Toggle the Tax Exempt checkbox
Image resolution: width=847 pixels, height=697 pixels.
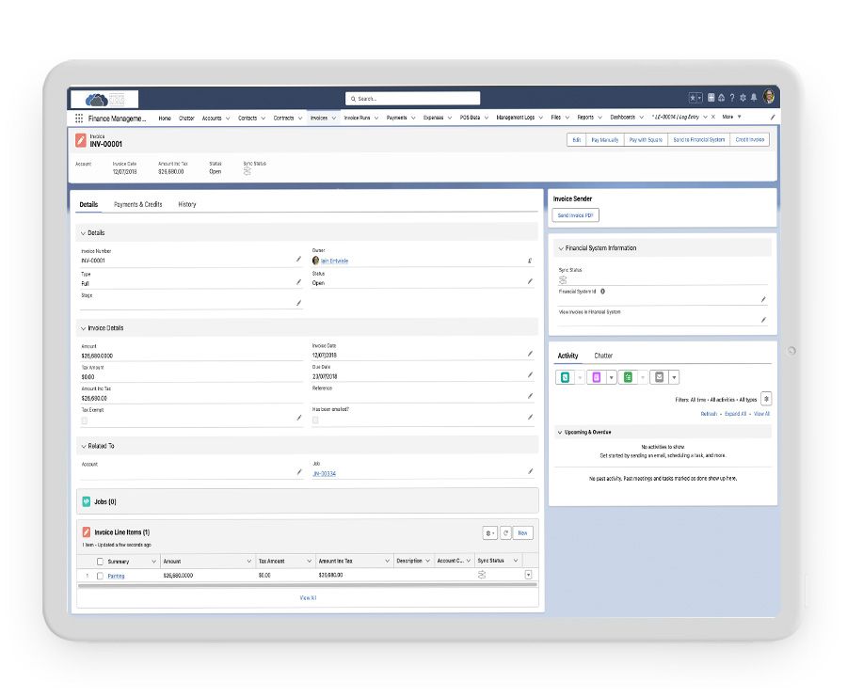(x=85, y=420)
